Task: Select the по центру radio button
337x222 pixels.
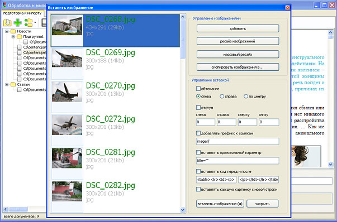Action: (x=246, y=96)
